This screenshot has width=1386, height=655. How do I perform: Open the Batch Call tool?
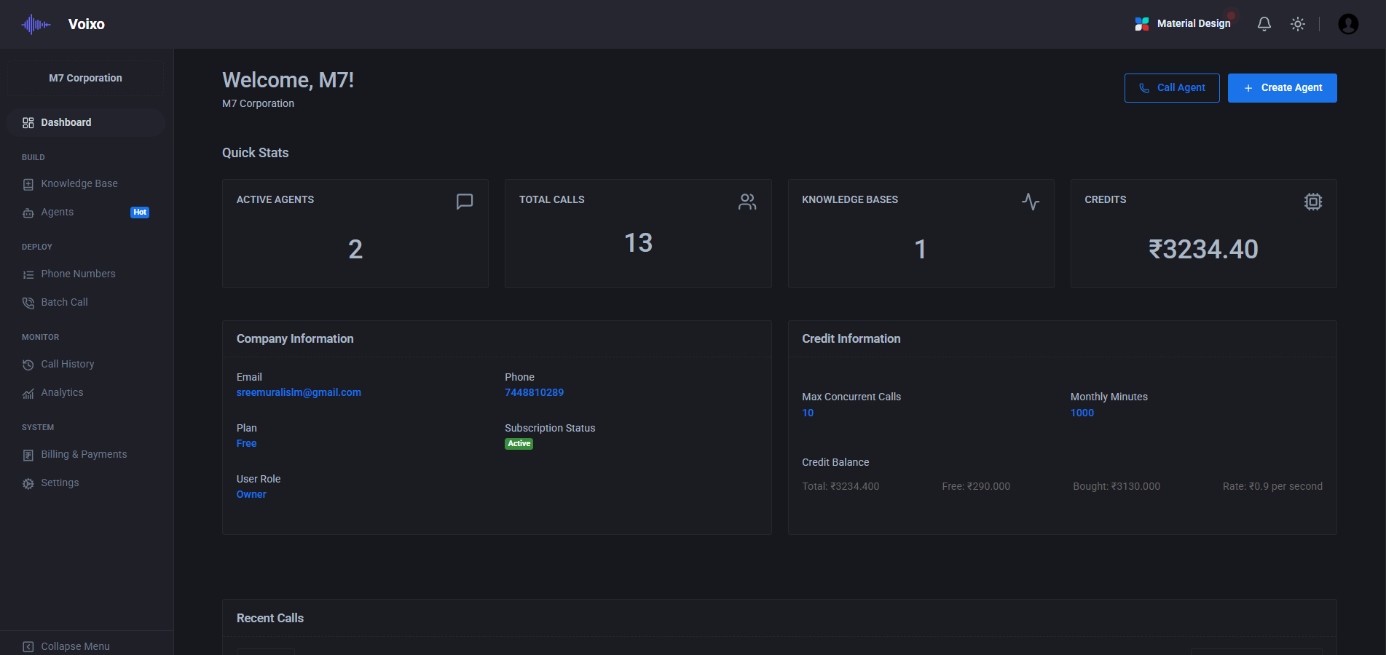[x=64, y=302]
